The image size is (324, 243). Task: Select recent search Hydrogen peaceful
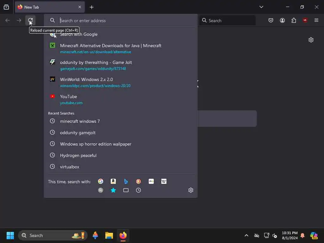(x=121, y=155)
